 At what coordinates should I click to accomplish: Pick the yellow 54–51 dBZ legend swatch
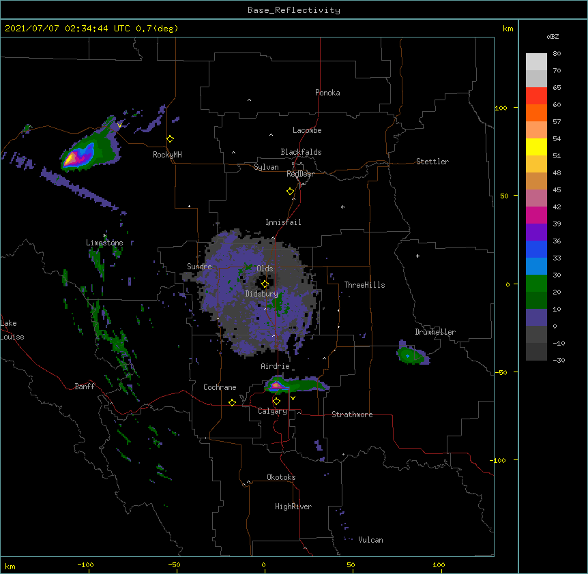[x=536, y=147]
